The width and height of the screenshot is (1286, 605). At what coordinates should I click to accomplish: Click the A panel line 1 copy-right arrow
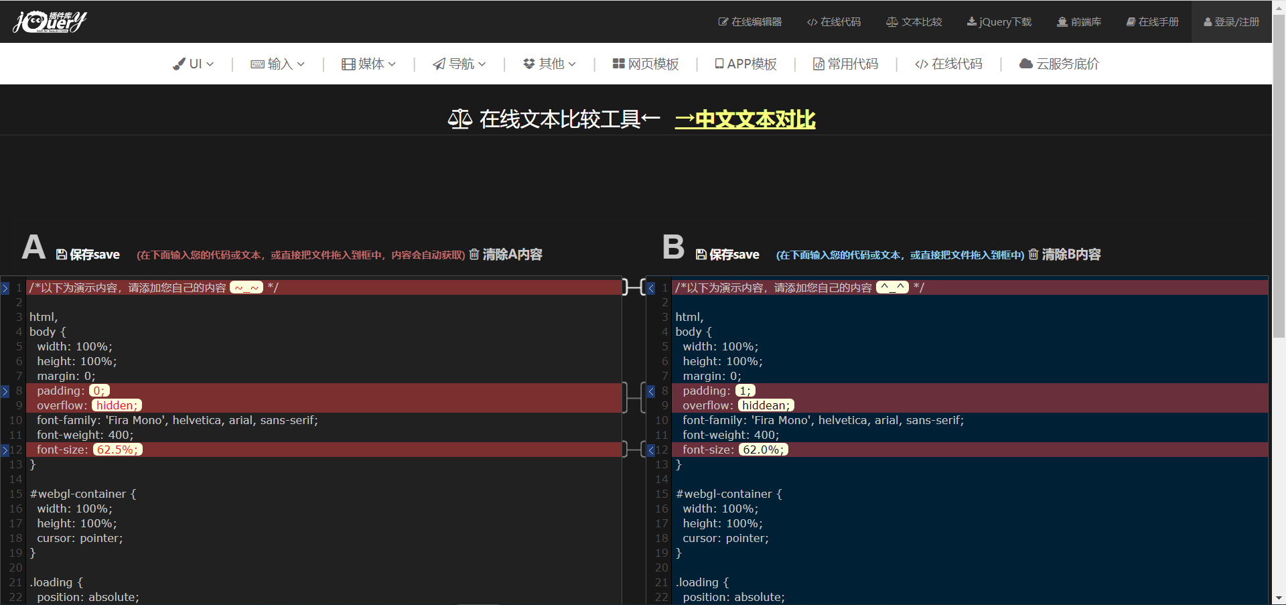5,288
